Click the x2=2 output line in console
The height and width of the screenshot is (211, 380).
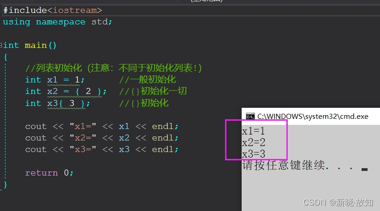tap(254, 142)
